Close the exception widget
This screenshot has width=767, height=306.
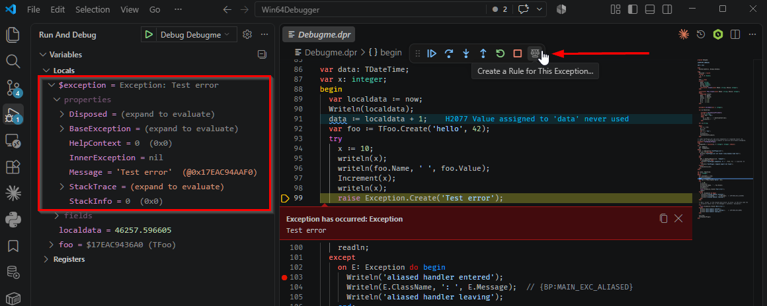[x=678, y=219]
